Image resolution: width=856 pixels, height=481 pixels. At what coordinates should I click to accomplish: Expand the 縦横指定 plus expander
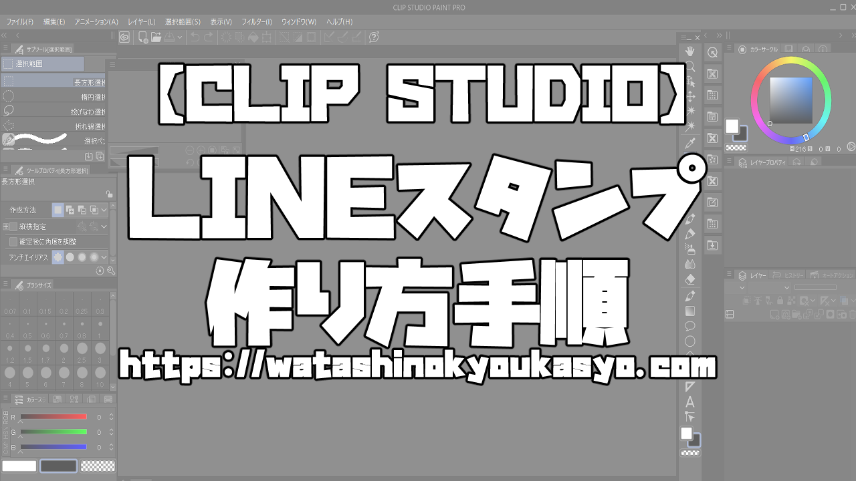pyautogui.click(x=5, y=226)
